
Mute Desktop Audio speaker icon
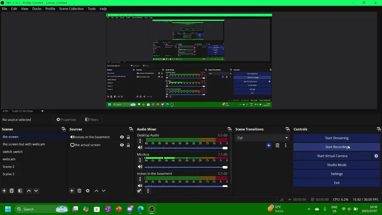(140, 147)
